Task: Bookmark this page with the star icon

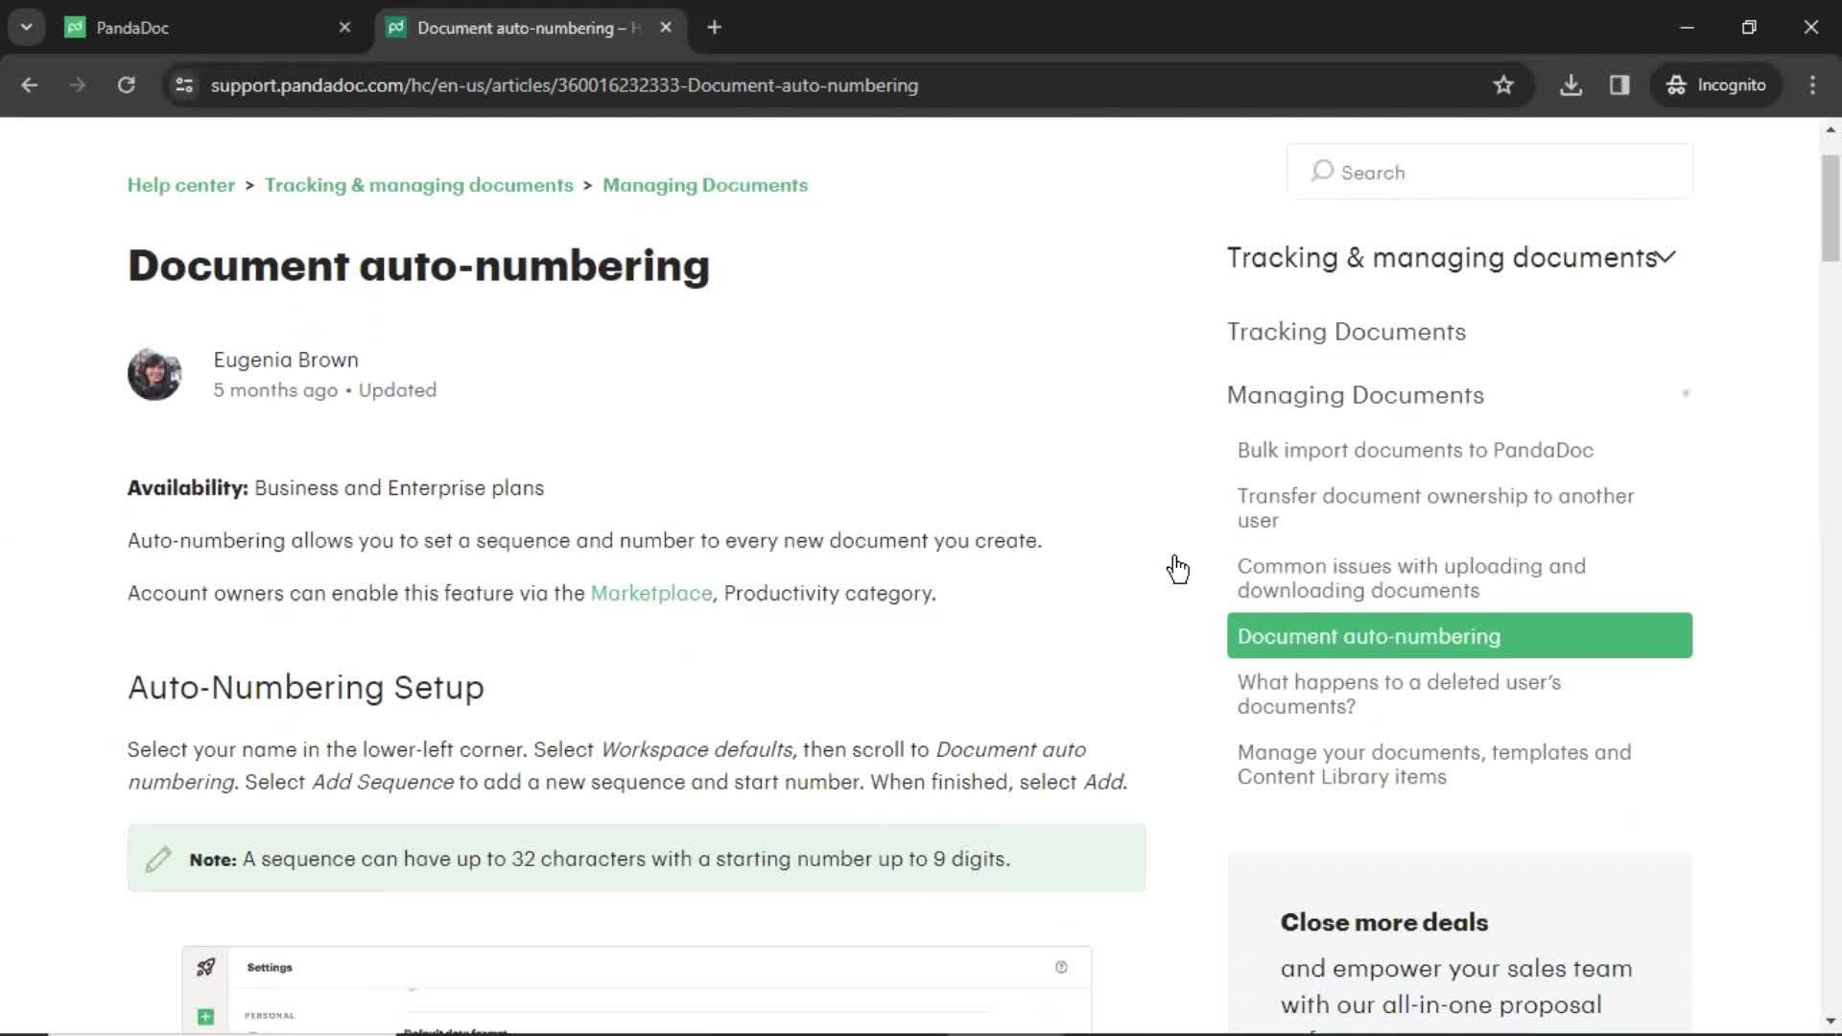Action: coord(1503,85)
